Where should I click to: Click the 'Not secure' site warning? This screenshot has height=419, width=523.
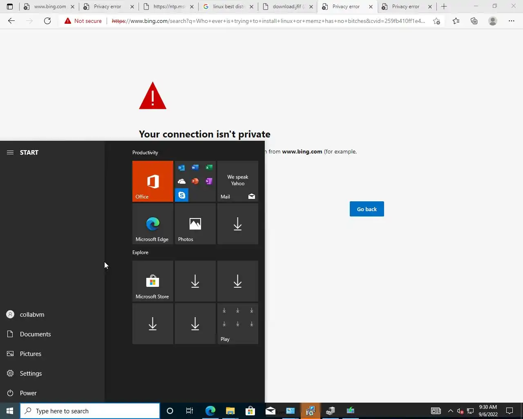coord(83,21)
